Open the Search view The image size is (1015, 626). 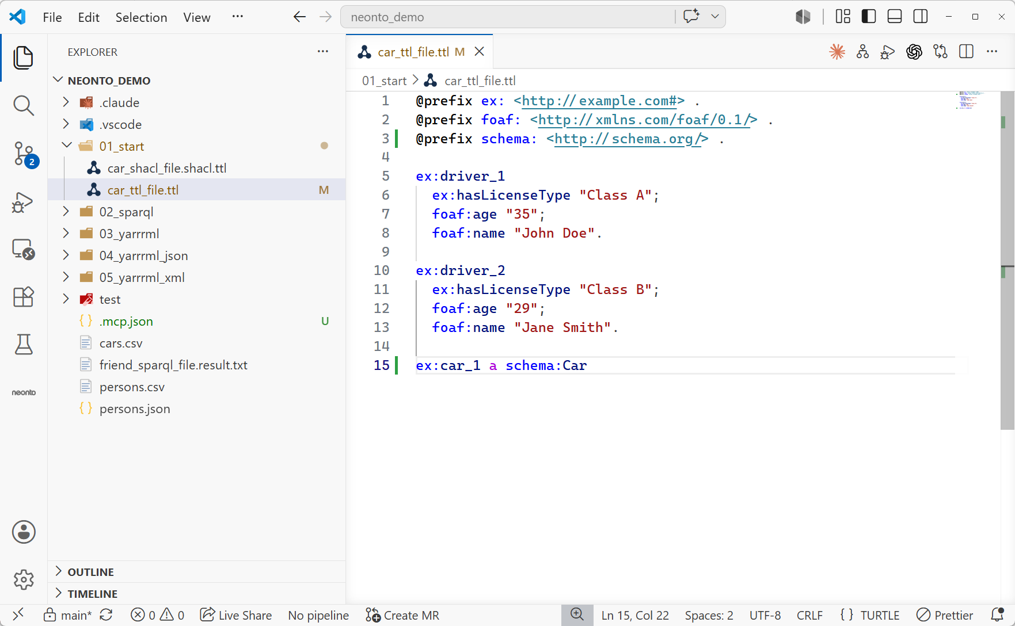tap(23, 105)
